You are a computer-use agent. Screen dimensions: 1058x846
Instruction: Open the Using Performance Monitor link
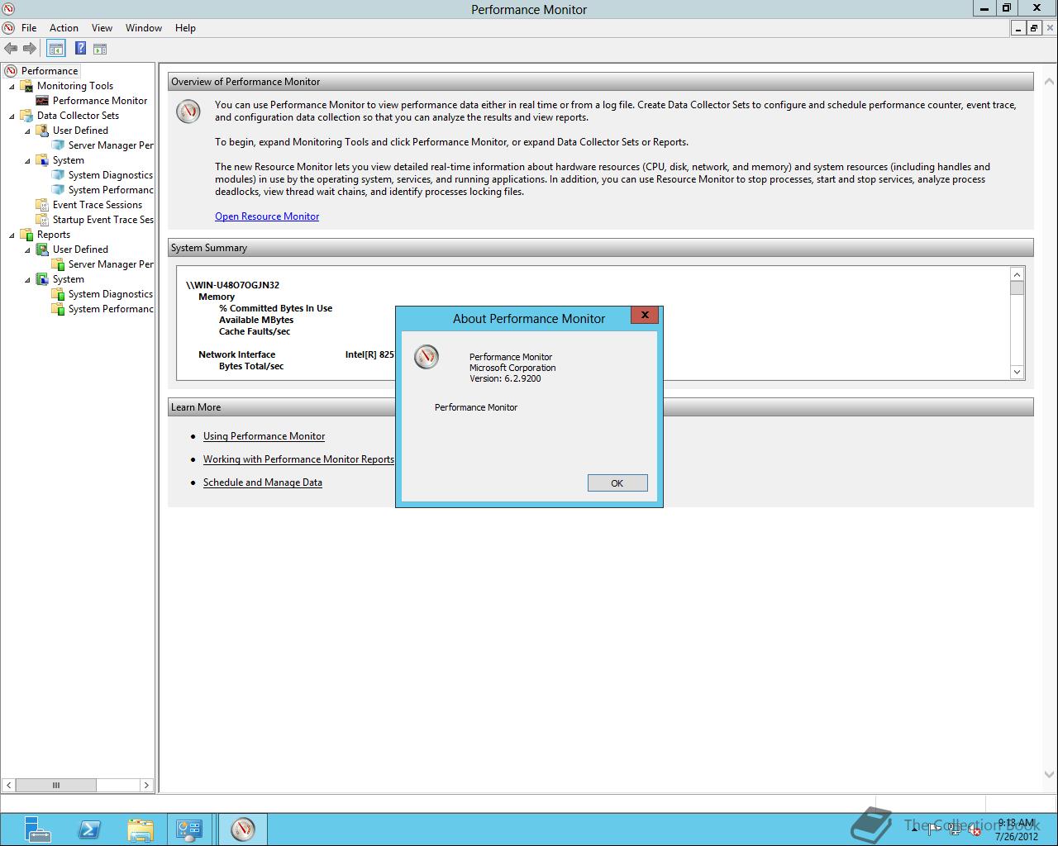click(264, 436)
